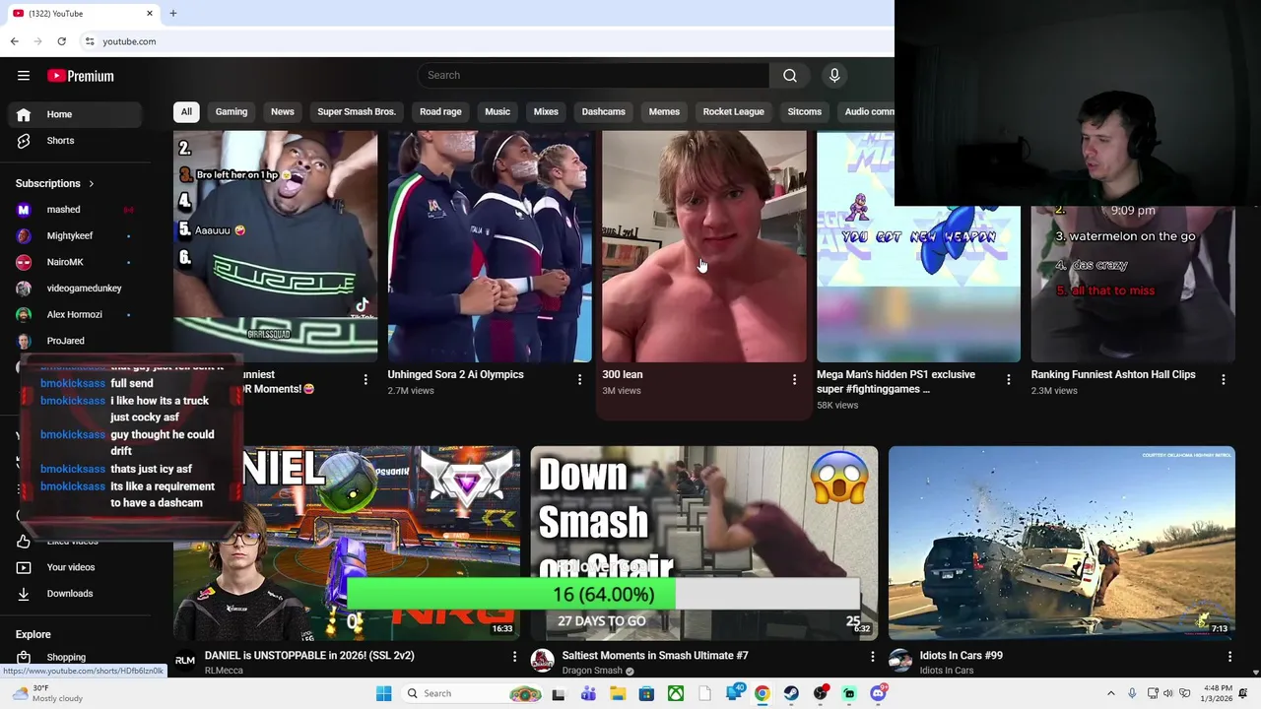Open the Idiots In Cars channel link

[947, 671]
